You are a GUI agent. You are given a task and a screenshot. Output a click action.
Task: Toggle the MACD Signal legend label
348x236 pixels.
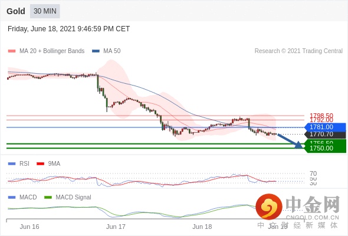pyautogui.click(x=73, y=197)
